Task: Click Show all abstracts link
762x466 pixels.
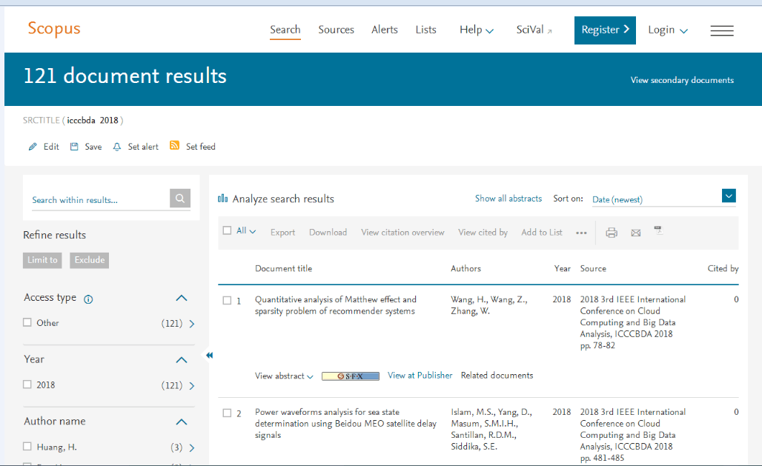Action: coord(508,199)
